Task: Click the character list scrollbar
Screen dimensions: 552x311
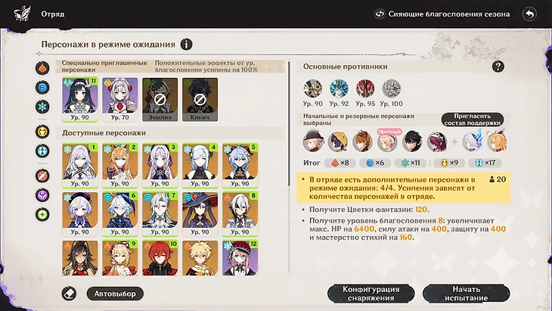Action: (x=289, y=123)
